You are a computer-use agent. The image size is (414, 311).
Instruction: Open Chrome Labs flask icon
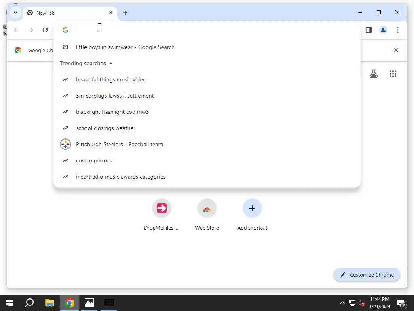pos(373,74)
